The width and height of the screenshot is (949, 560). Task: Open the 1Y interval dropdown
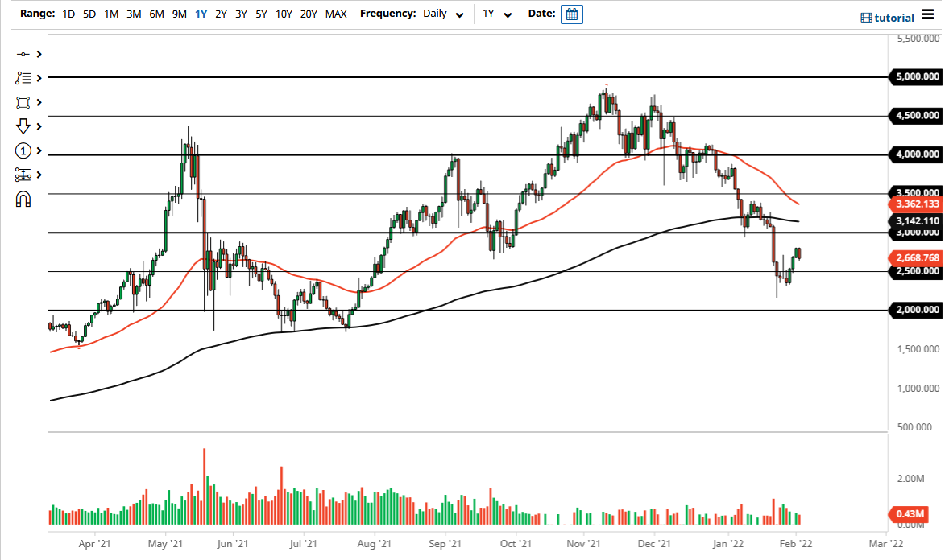click(497, 14)
